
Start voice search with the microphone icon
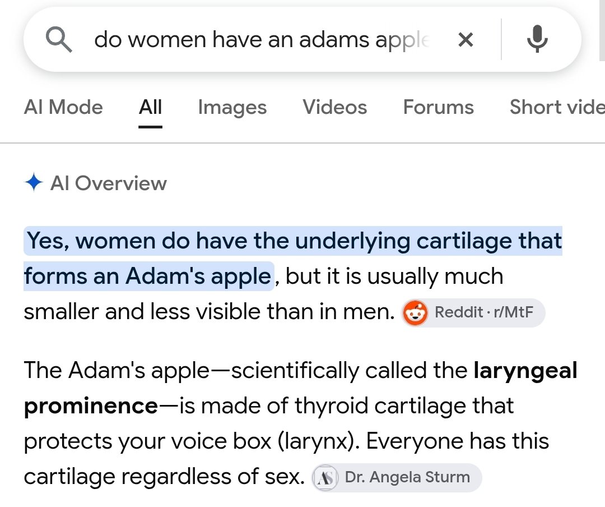[x=537, y=39]
